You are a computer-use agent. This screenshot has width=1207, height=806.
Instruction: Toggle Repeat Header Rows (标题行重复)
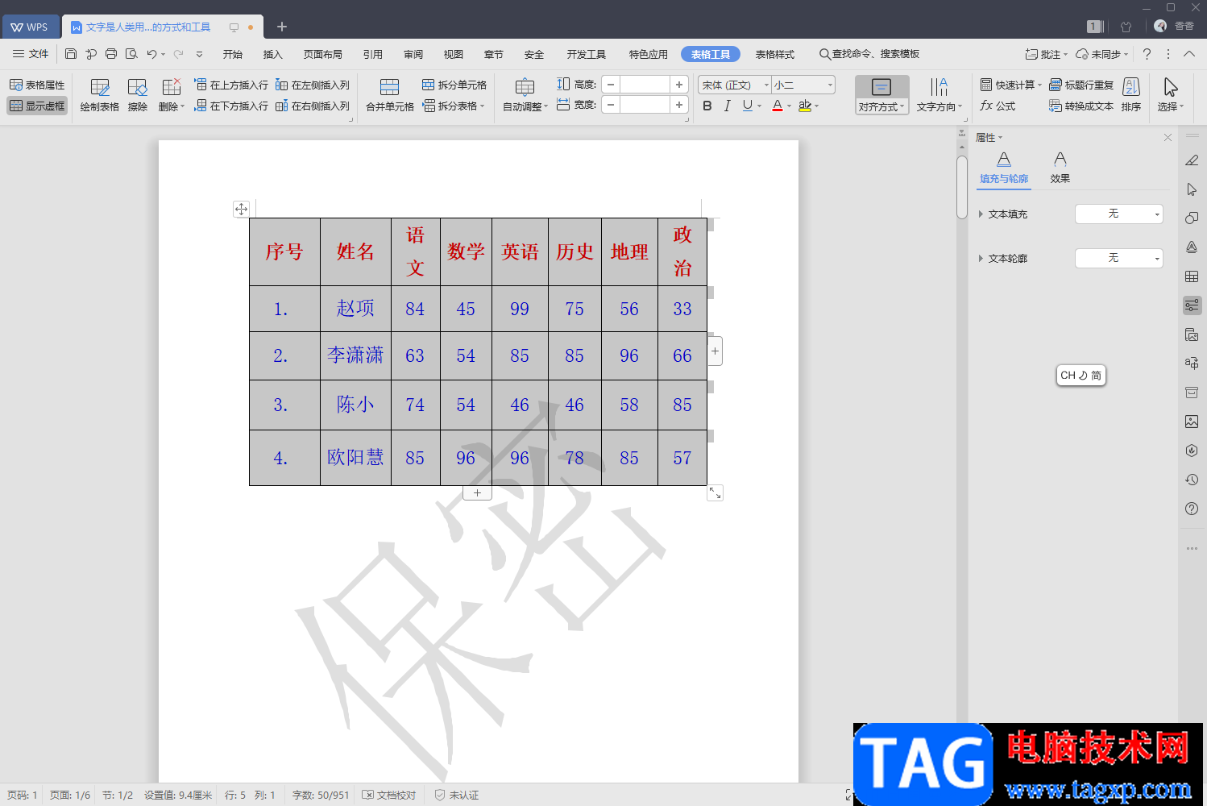click(1081, 85)
